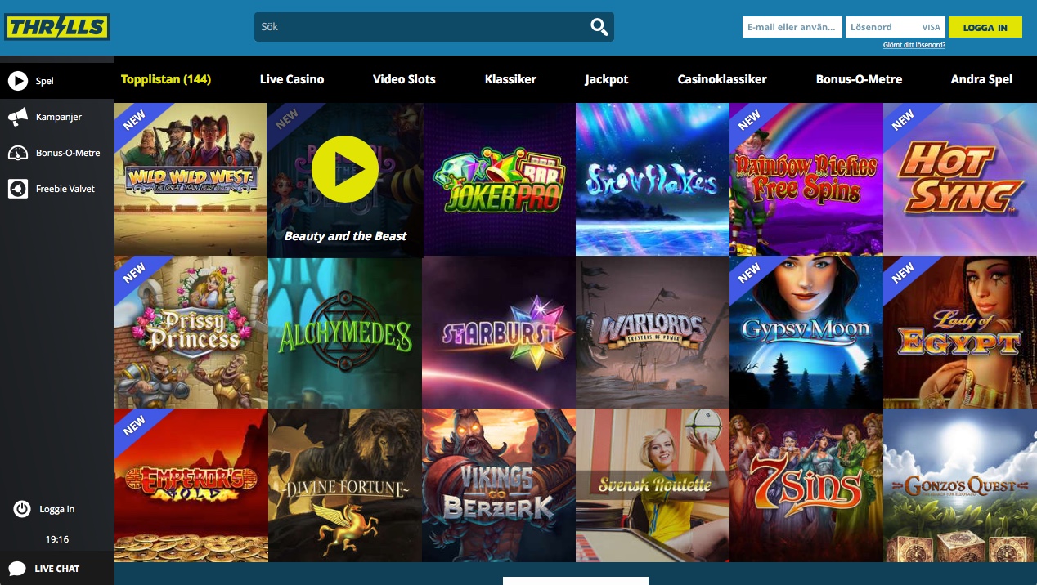Screen dimensions: 1037x585
Task: Click the Thrills logo
Action: (56, 27)
